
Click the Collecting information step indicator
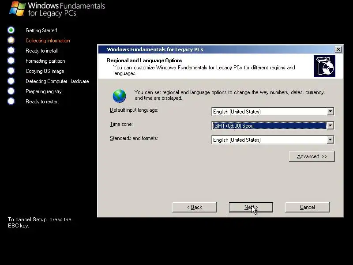(x=11, y=40)
